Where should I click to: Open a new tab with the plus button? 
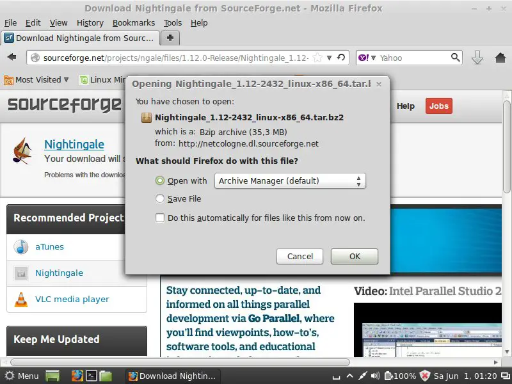(170, 38)
